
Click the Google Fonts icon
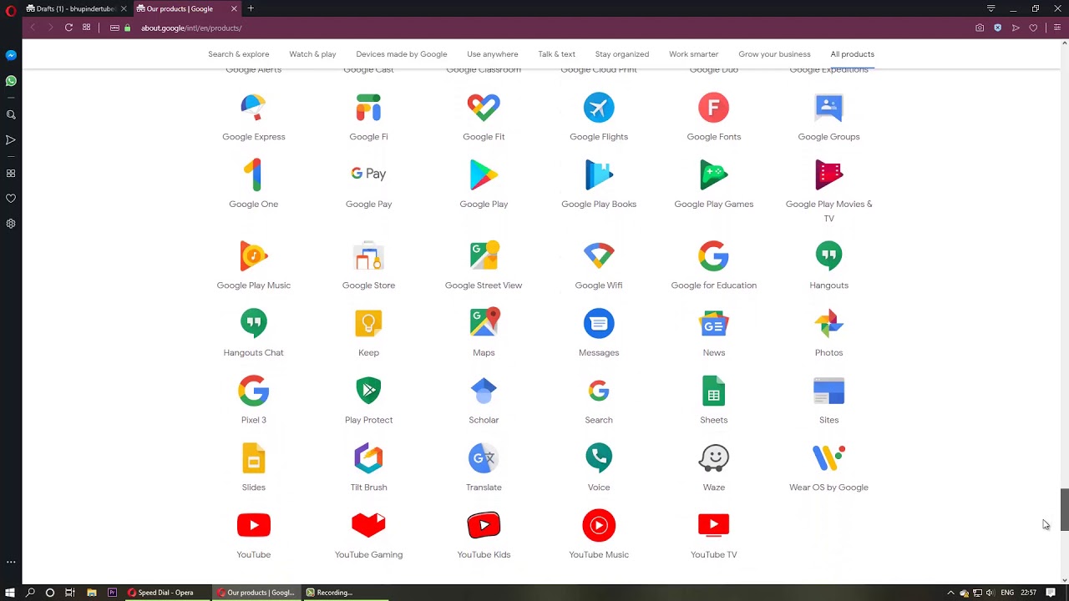(x=714, y=108)
